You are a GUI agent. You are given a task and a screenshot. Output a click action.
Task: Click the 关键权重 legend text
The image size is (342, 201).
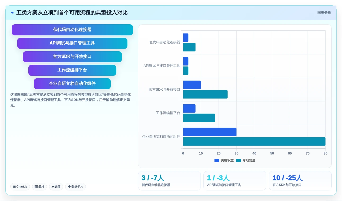tap(227, 161)
